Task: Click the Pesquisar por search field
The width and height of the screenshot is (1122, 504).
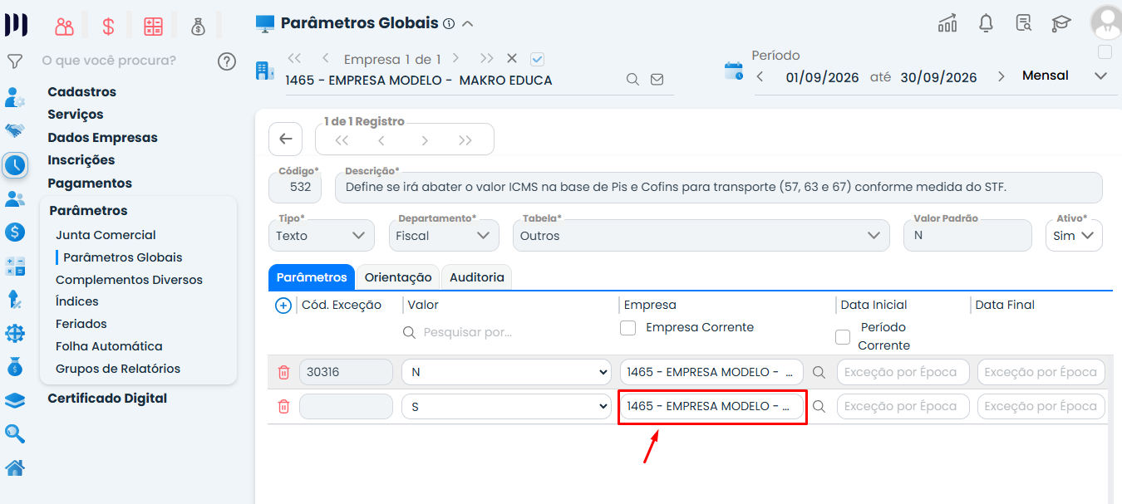Action: click(507, 332)
